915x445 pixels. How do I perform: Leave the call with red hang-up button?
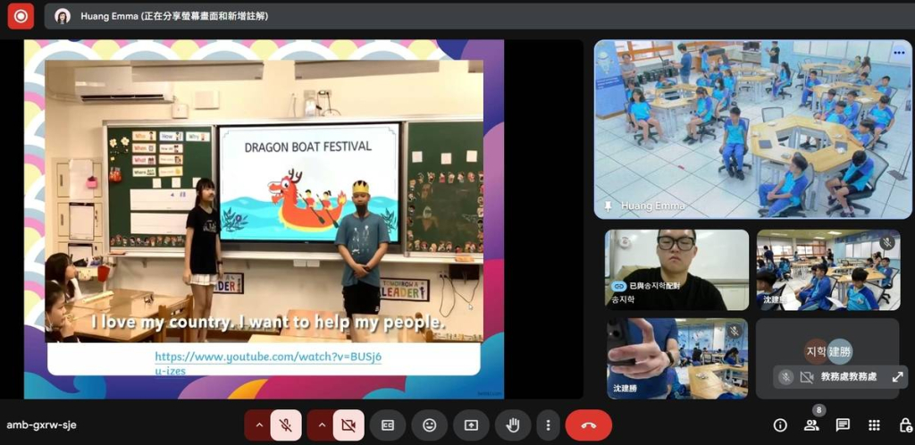[588, 425]
